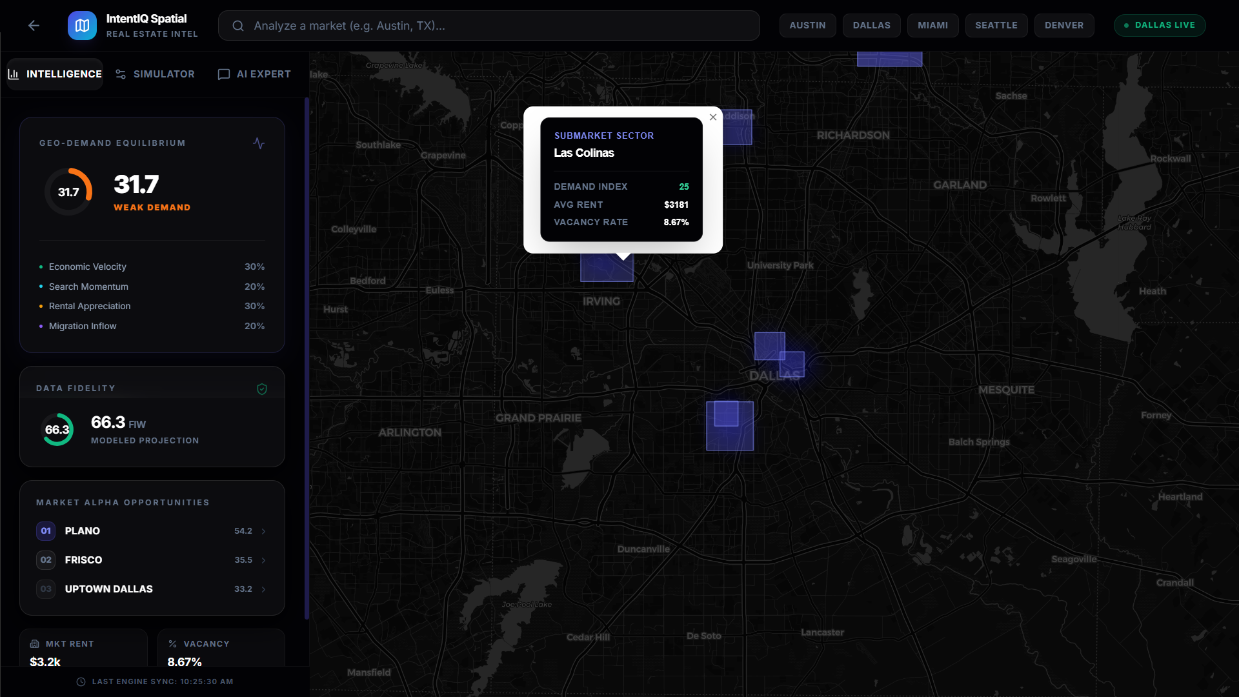Expand the Plano opportunity chevron
Screen dimensions: 1239x697
263,531
